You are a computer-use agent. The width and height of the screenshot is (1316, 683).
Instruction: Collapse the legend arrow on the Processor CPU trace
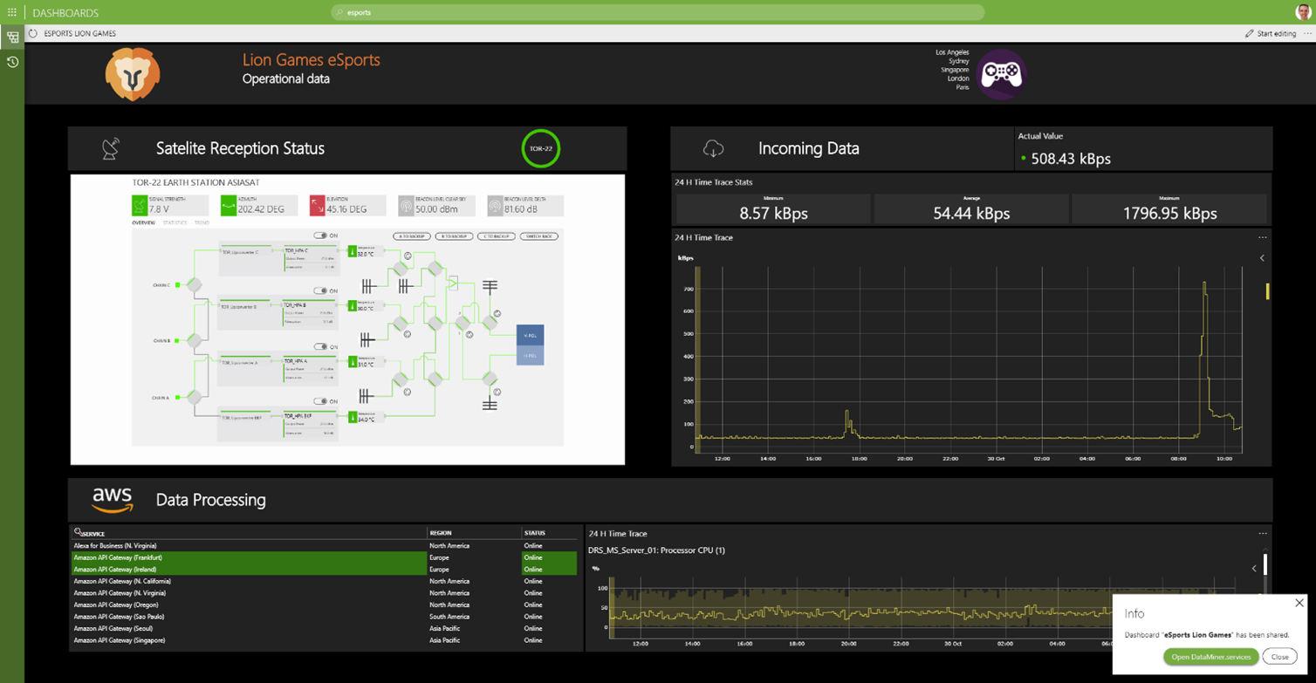coord(1254,569)
